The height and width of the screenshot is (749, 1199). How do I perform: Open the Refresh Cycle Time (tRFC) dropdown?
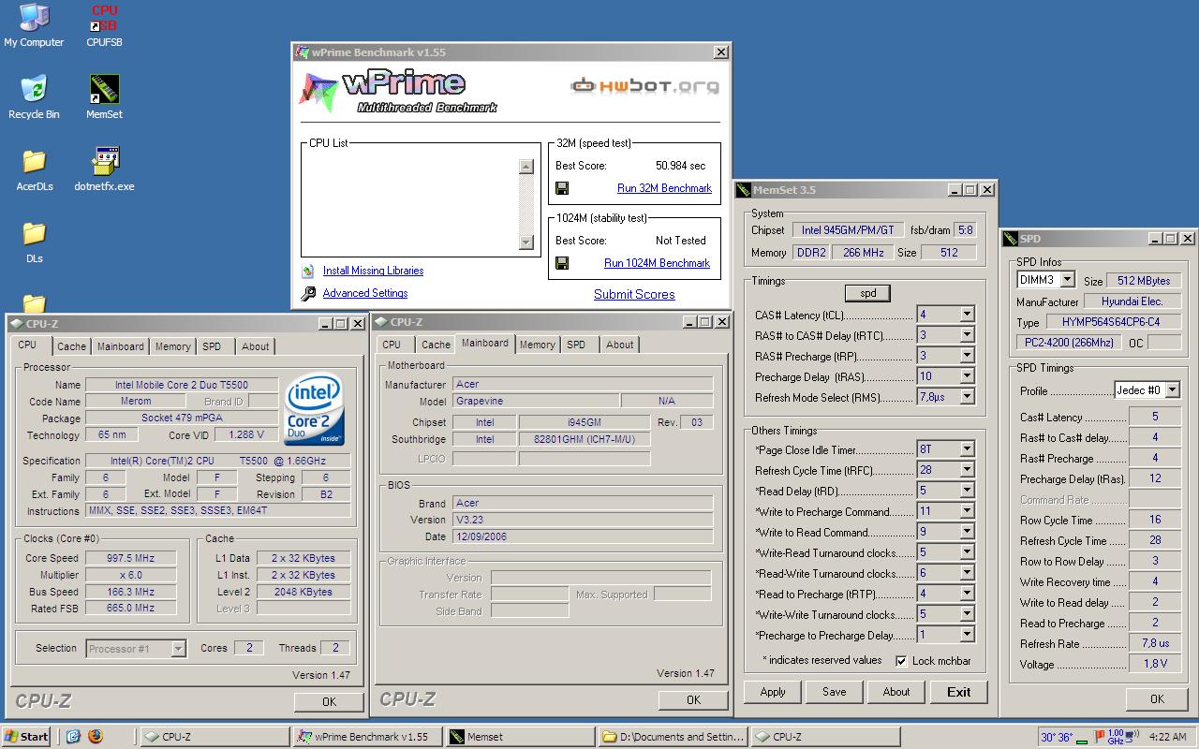[x=967, y=470]
